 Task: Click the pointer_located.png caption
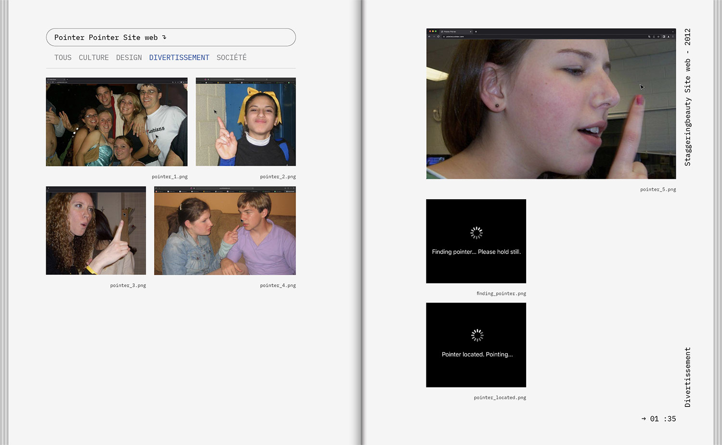pos(500,398)
